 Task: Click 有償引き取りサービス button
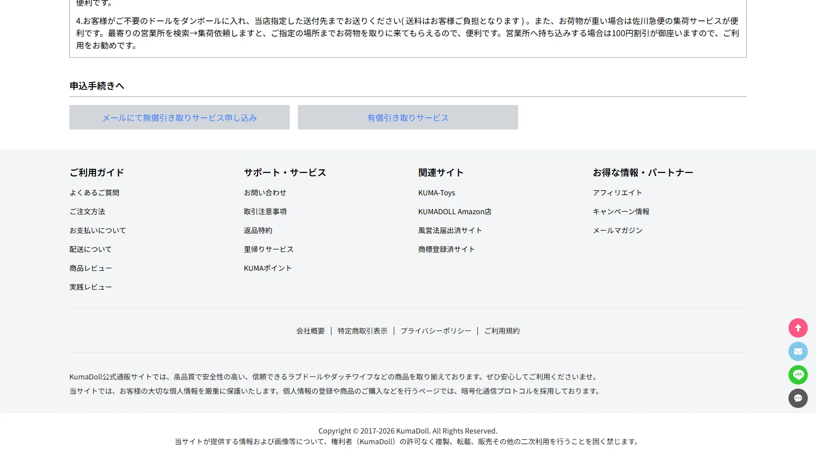point(408,117)
